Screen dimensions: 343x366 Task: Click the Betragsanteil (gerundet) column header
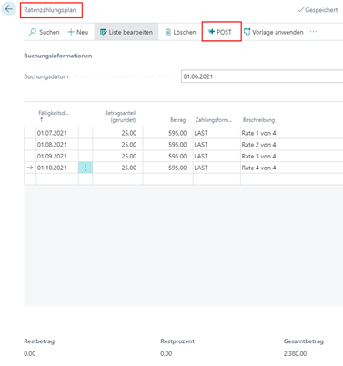(120, 117)
